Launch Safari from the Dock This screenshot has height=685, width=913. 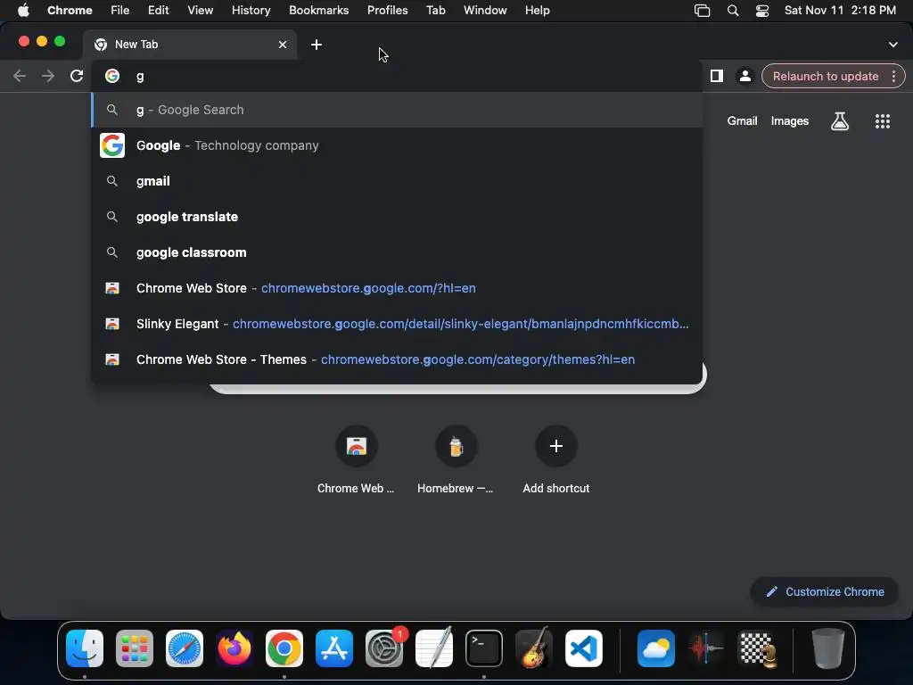coord(185,648)
